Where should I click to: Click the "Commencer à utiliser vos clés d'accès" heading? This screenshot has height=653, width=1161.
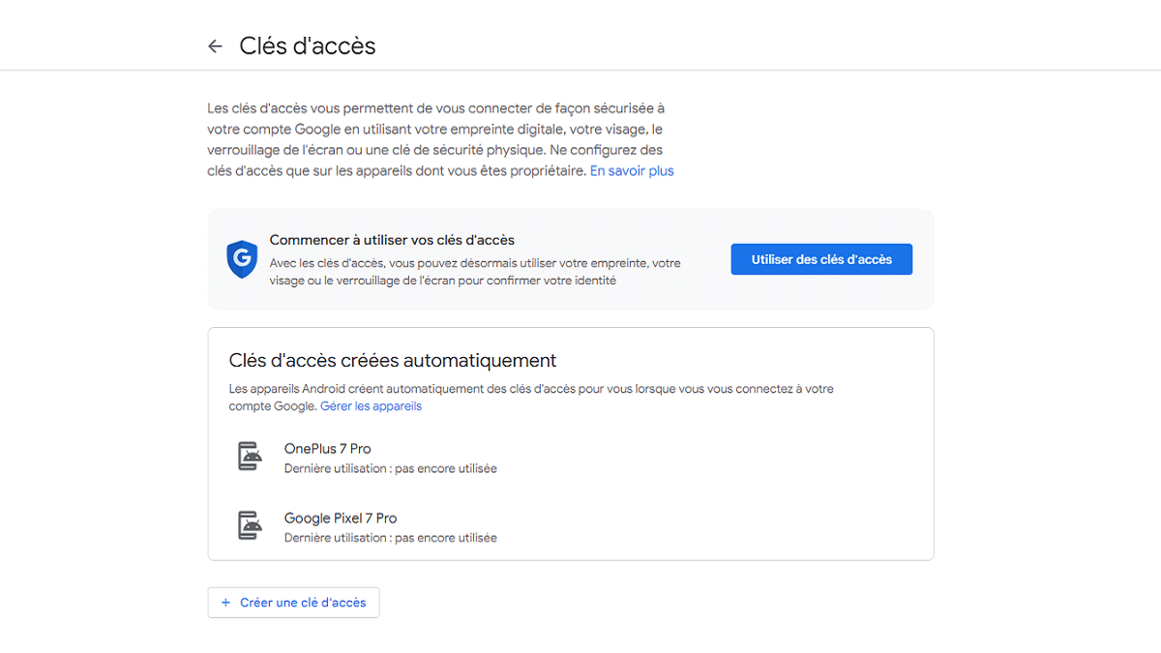392,240
